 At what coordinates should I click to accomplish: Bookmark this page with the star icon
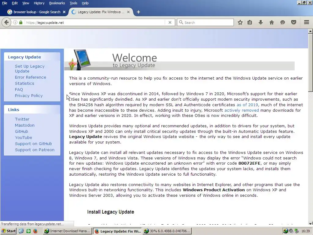240,22
